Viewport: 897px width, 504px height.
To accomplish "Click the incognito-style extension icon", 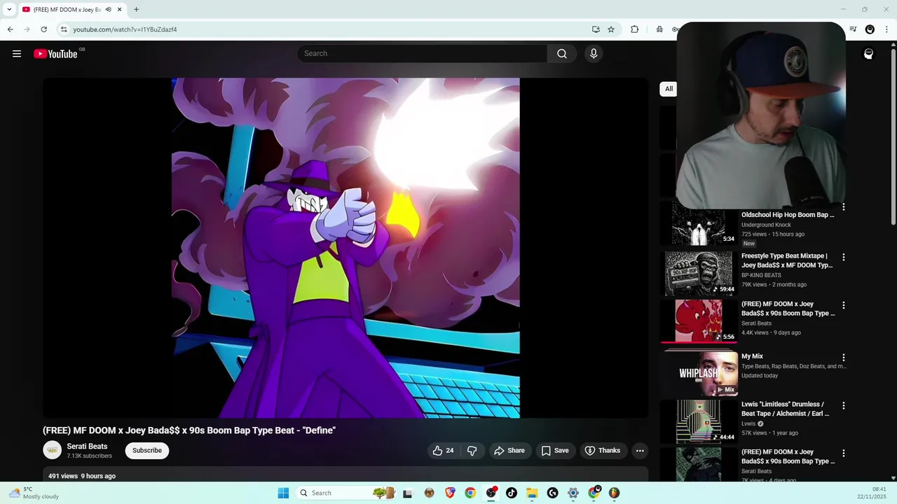I will click(659, 29).
